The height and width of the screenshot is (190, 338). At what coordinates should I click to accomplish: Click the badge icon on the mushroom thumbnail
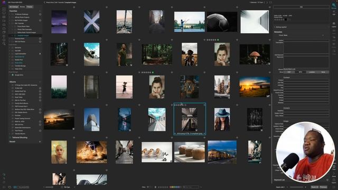pos(269,64)
